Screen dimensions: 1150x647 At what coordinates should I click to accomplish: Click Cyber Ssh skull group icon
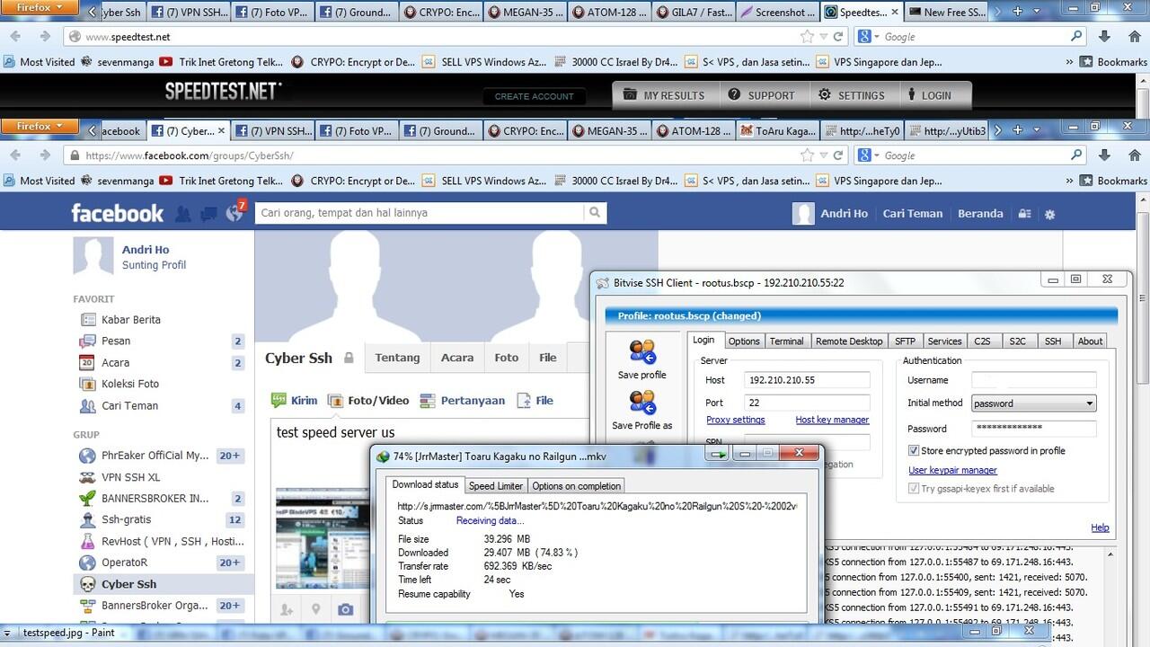tap(88, 584)
